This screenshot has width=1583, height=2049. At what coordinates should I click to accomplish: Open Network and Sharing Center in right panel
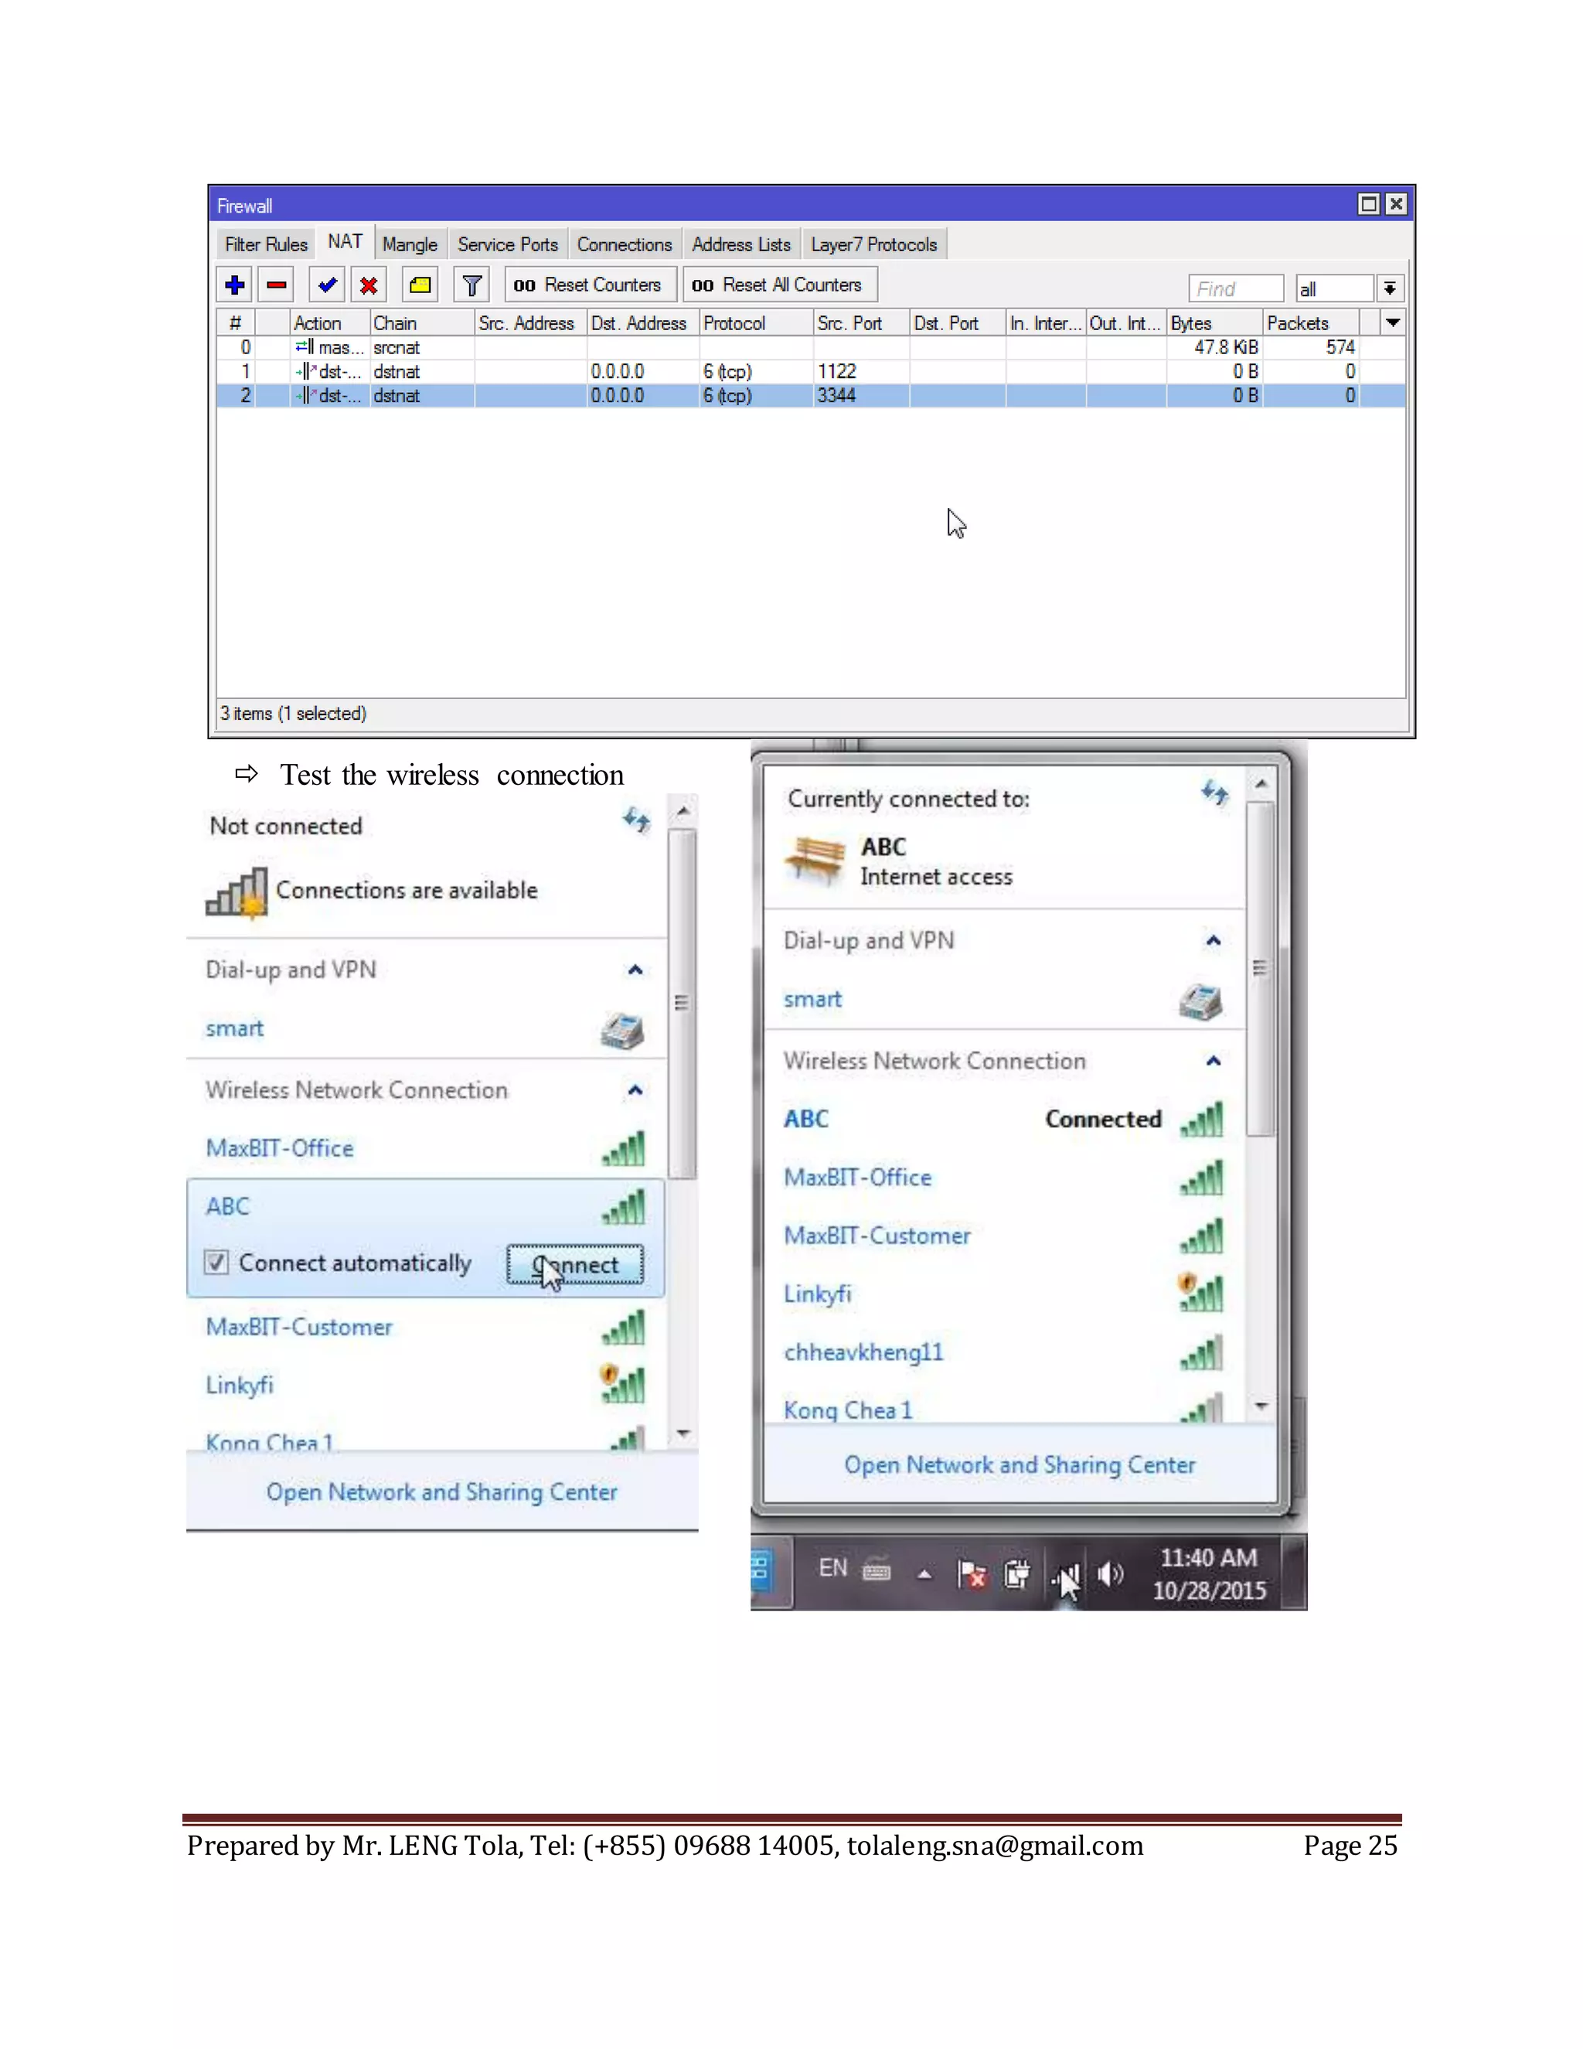[x=1020, y=1465]
